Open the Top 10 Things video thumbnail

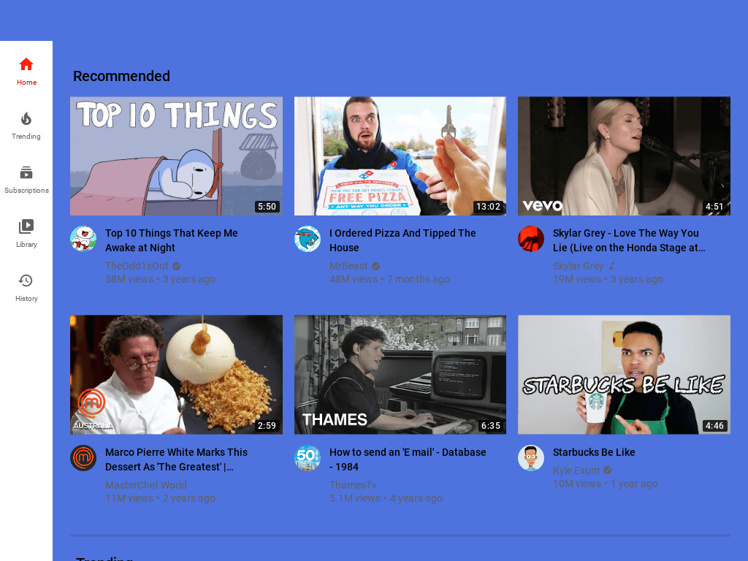(x=177, y=156)
